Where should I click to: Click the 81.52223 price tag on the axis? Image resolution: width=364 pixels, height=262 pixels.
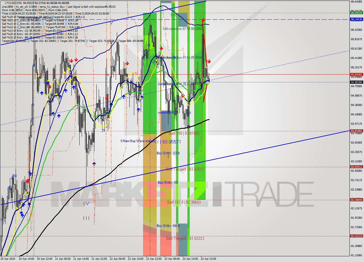(x=357, y=236)
